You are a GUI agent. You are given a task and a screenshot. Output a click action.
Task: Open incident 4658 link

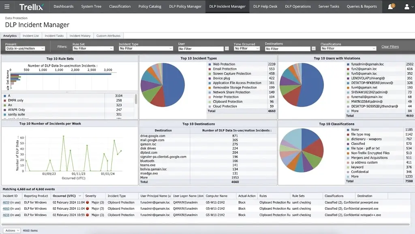(6, 215)
